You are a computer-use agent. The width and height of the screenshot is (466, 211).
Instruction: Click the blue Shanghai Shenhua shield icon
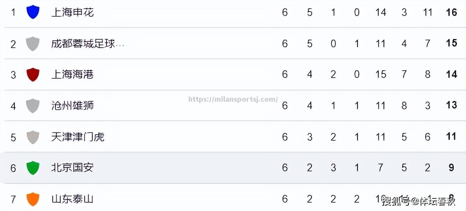[33, 12]
